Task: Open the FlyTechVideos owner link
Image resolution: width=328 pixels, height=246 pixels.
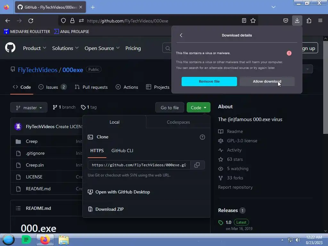Action: coord(38,70)
